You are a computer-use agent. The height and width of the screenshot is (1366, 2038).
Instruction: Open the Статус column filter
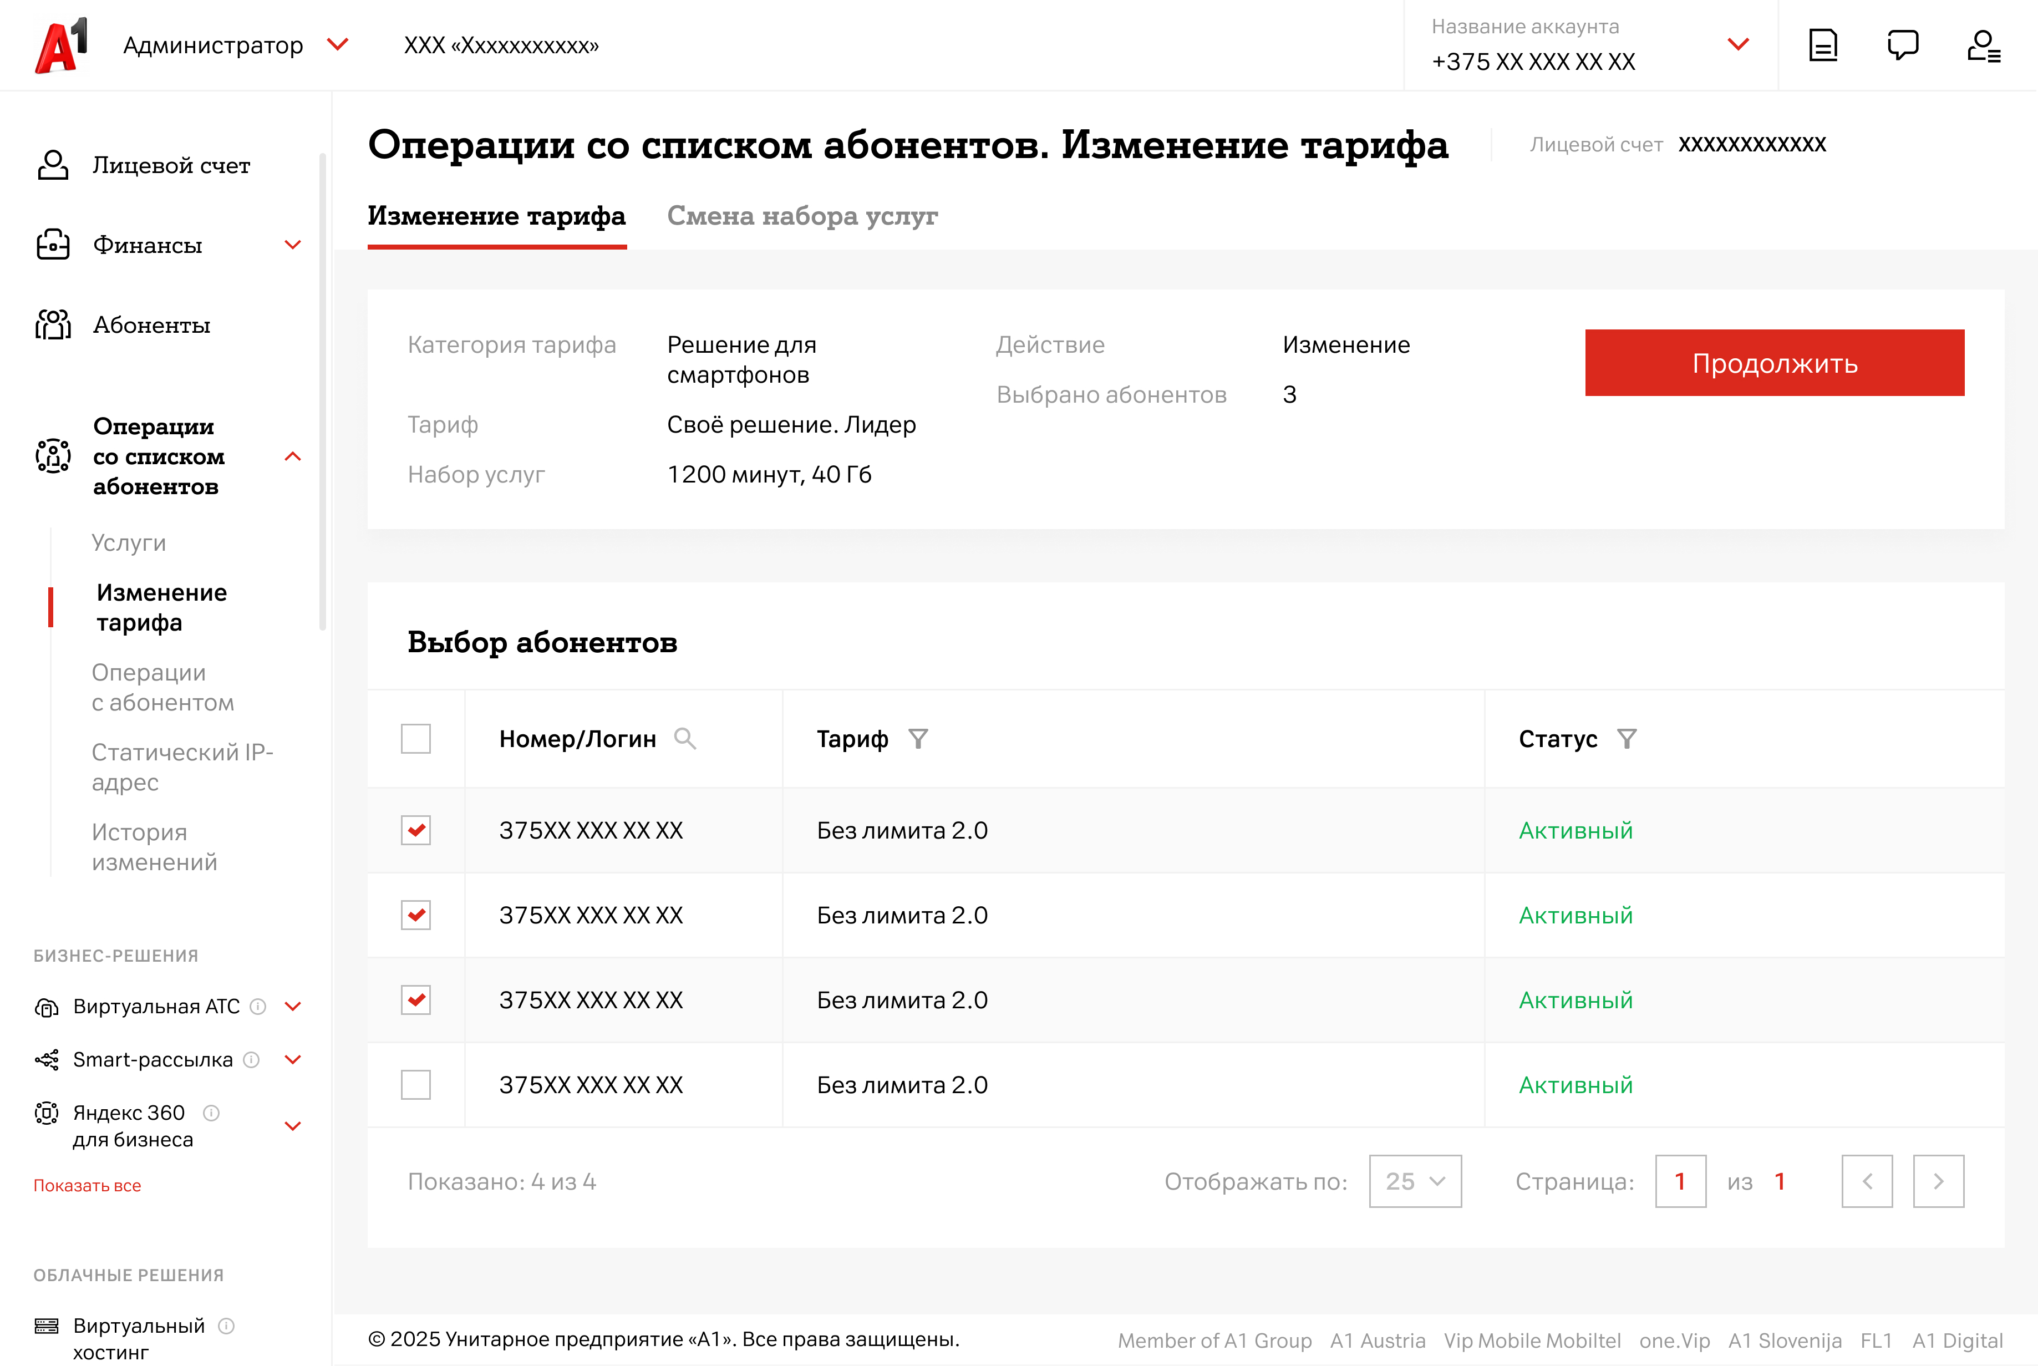tap(1626, 739)
